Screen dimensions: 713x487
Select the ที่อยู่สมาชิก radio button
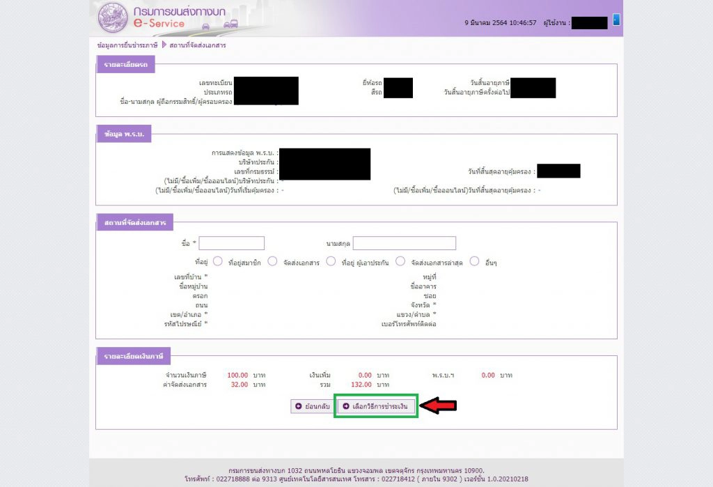point(217,261)
